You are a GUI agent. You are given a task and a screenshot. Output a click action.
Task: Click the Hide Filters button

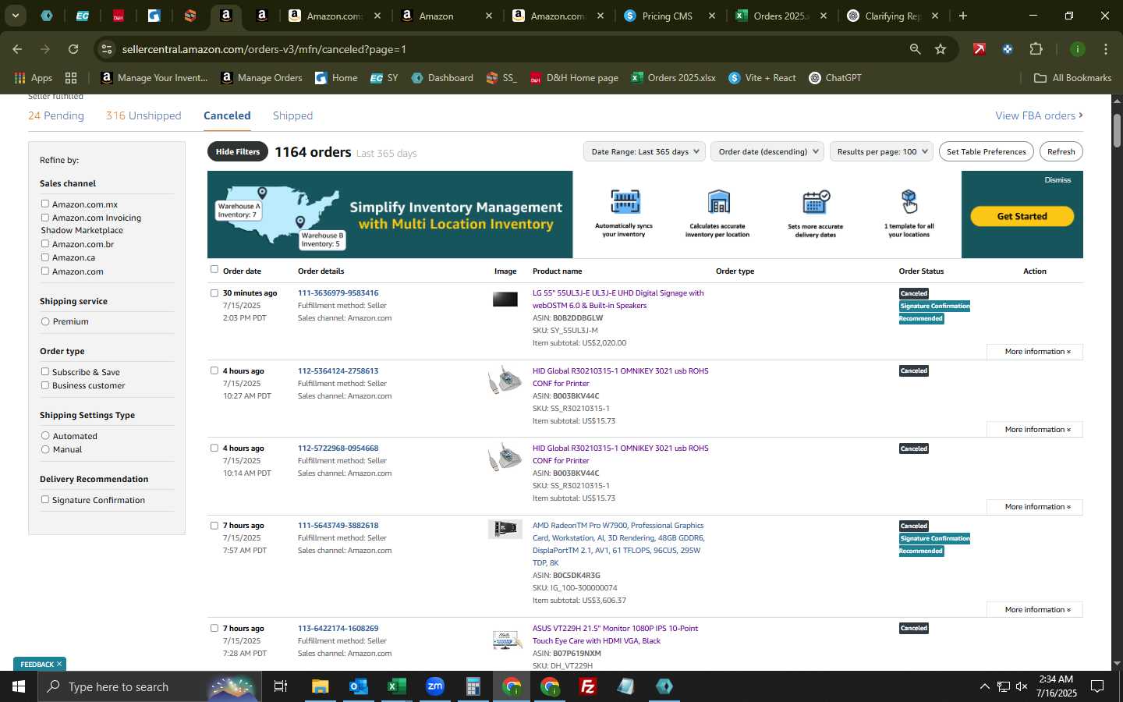[238, 151]
